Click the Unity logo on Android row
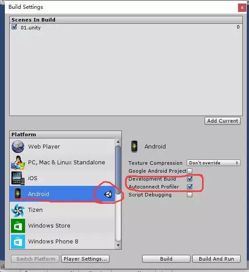The height and width of the screenshot is (272, 249). coord(108,194)
